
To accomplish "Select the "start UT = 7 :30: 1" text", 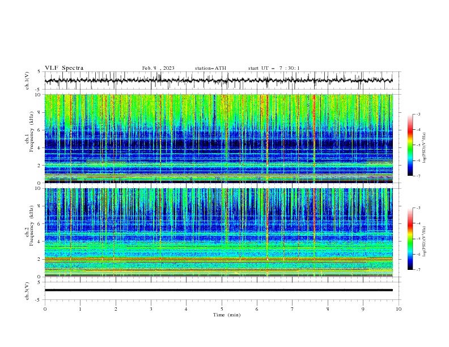I will pyautogui.click(x=274, y=68).
